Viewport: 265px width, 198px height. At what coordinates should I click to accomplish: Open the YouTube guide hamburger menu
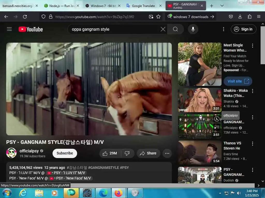coord(9,29)
